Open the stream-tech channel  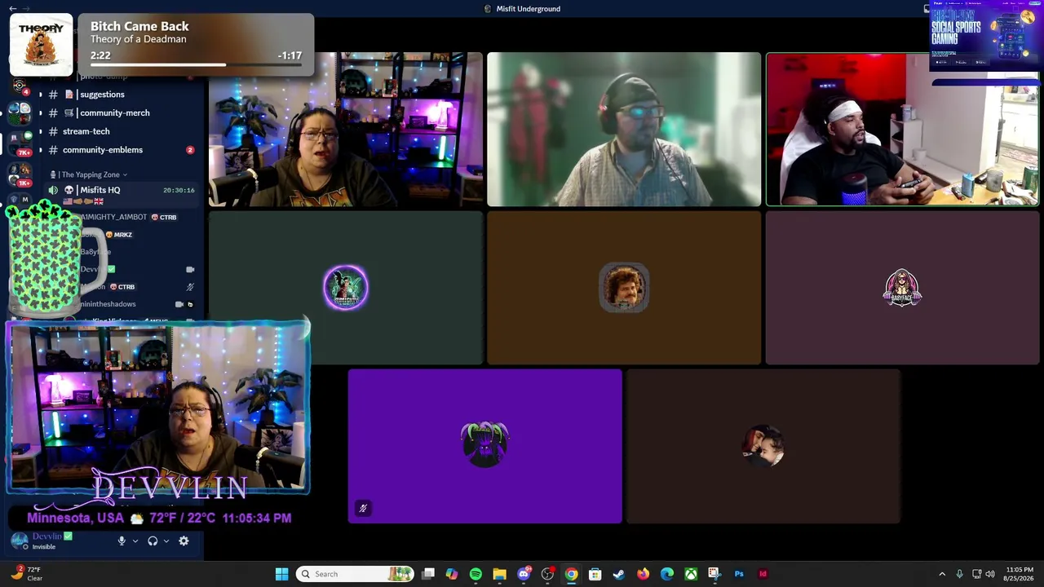[x=86, y=131]
